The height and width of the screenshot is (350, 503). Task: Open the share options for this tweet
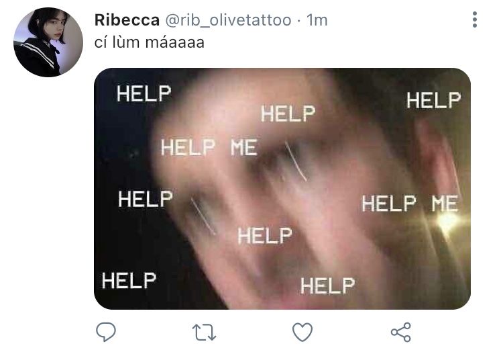click(401, 332)
